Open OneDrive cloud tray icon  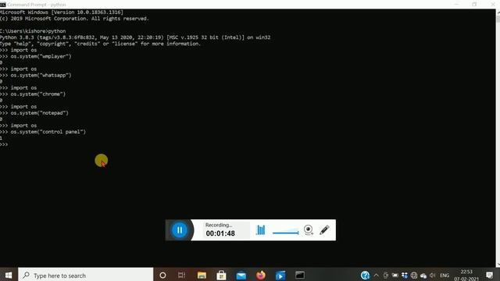click(423, 276)
